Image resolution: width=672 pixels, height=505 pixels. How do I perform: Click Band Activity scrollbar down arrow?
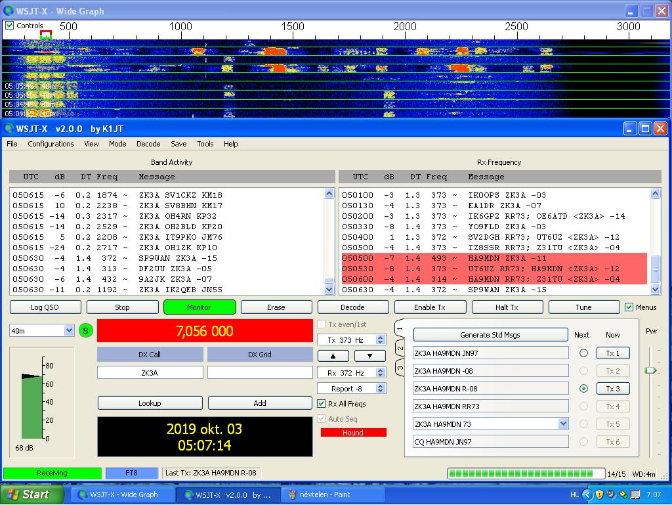pos(329,290)
